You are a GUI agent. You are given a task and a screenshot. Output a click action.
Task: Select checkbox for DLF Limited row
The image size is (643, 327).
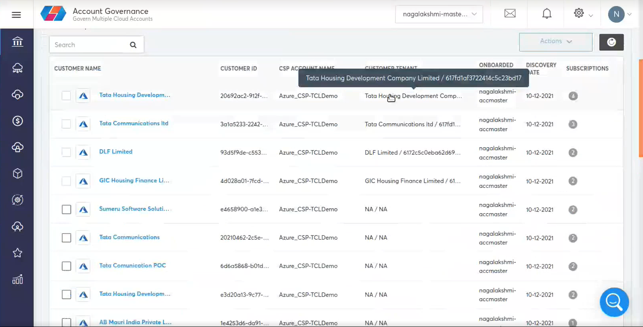coord(66,152)
